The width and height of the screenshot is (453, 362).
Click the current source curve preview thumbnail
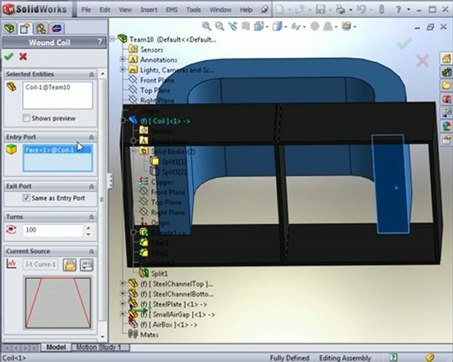click(58, 303)
